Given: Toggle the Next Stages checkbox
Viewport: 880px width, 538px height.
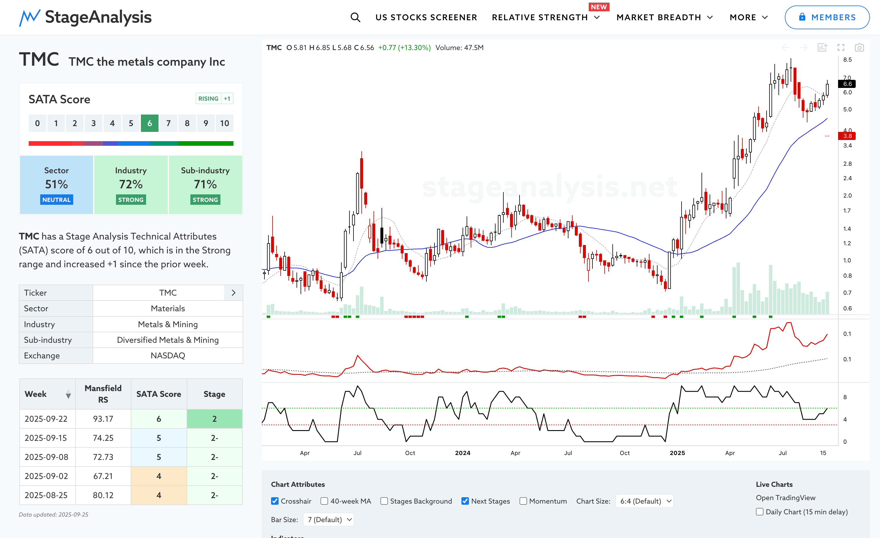Looking at the screenshot, I should 465,501.
